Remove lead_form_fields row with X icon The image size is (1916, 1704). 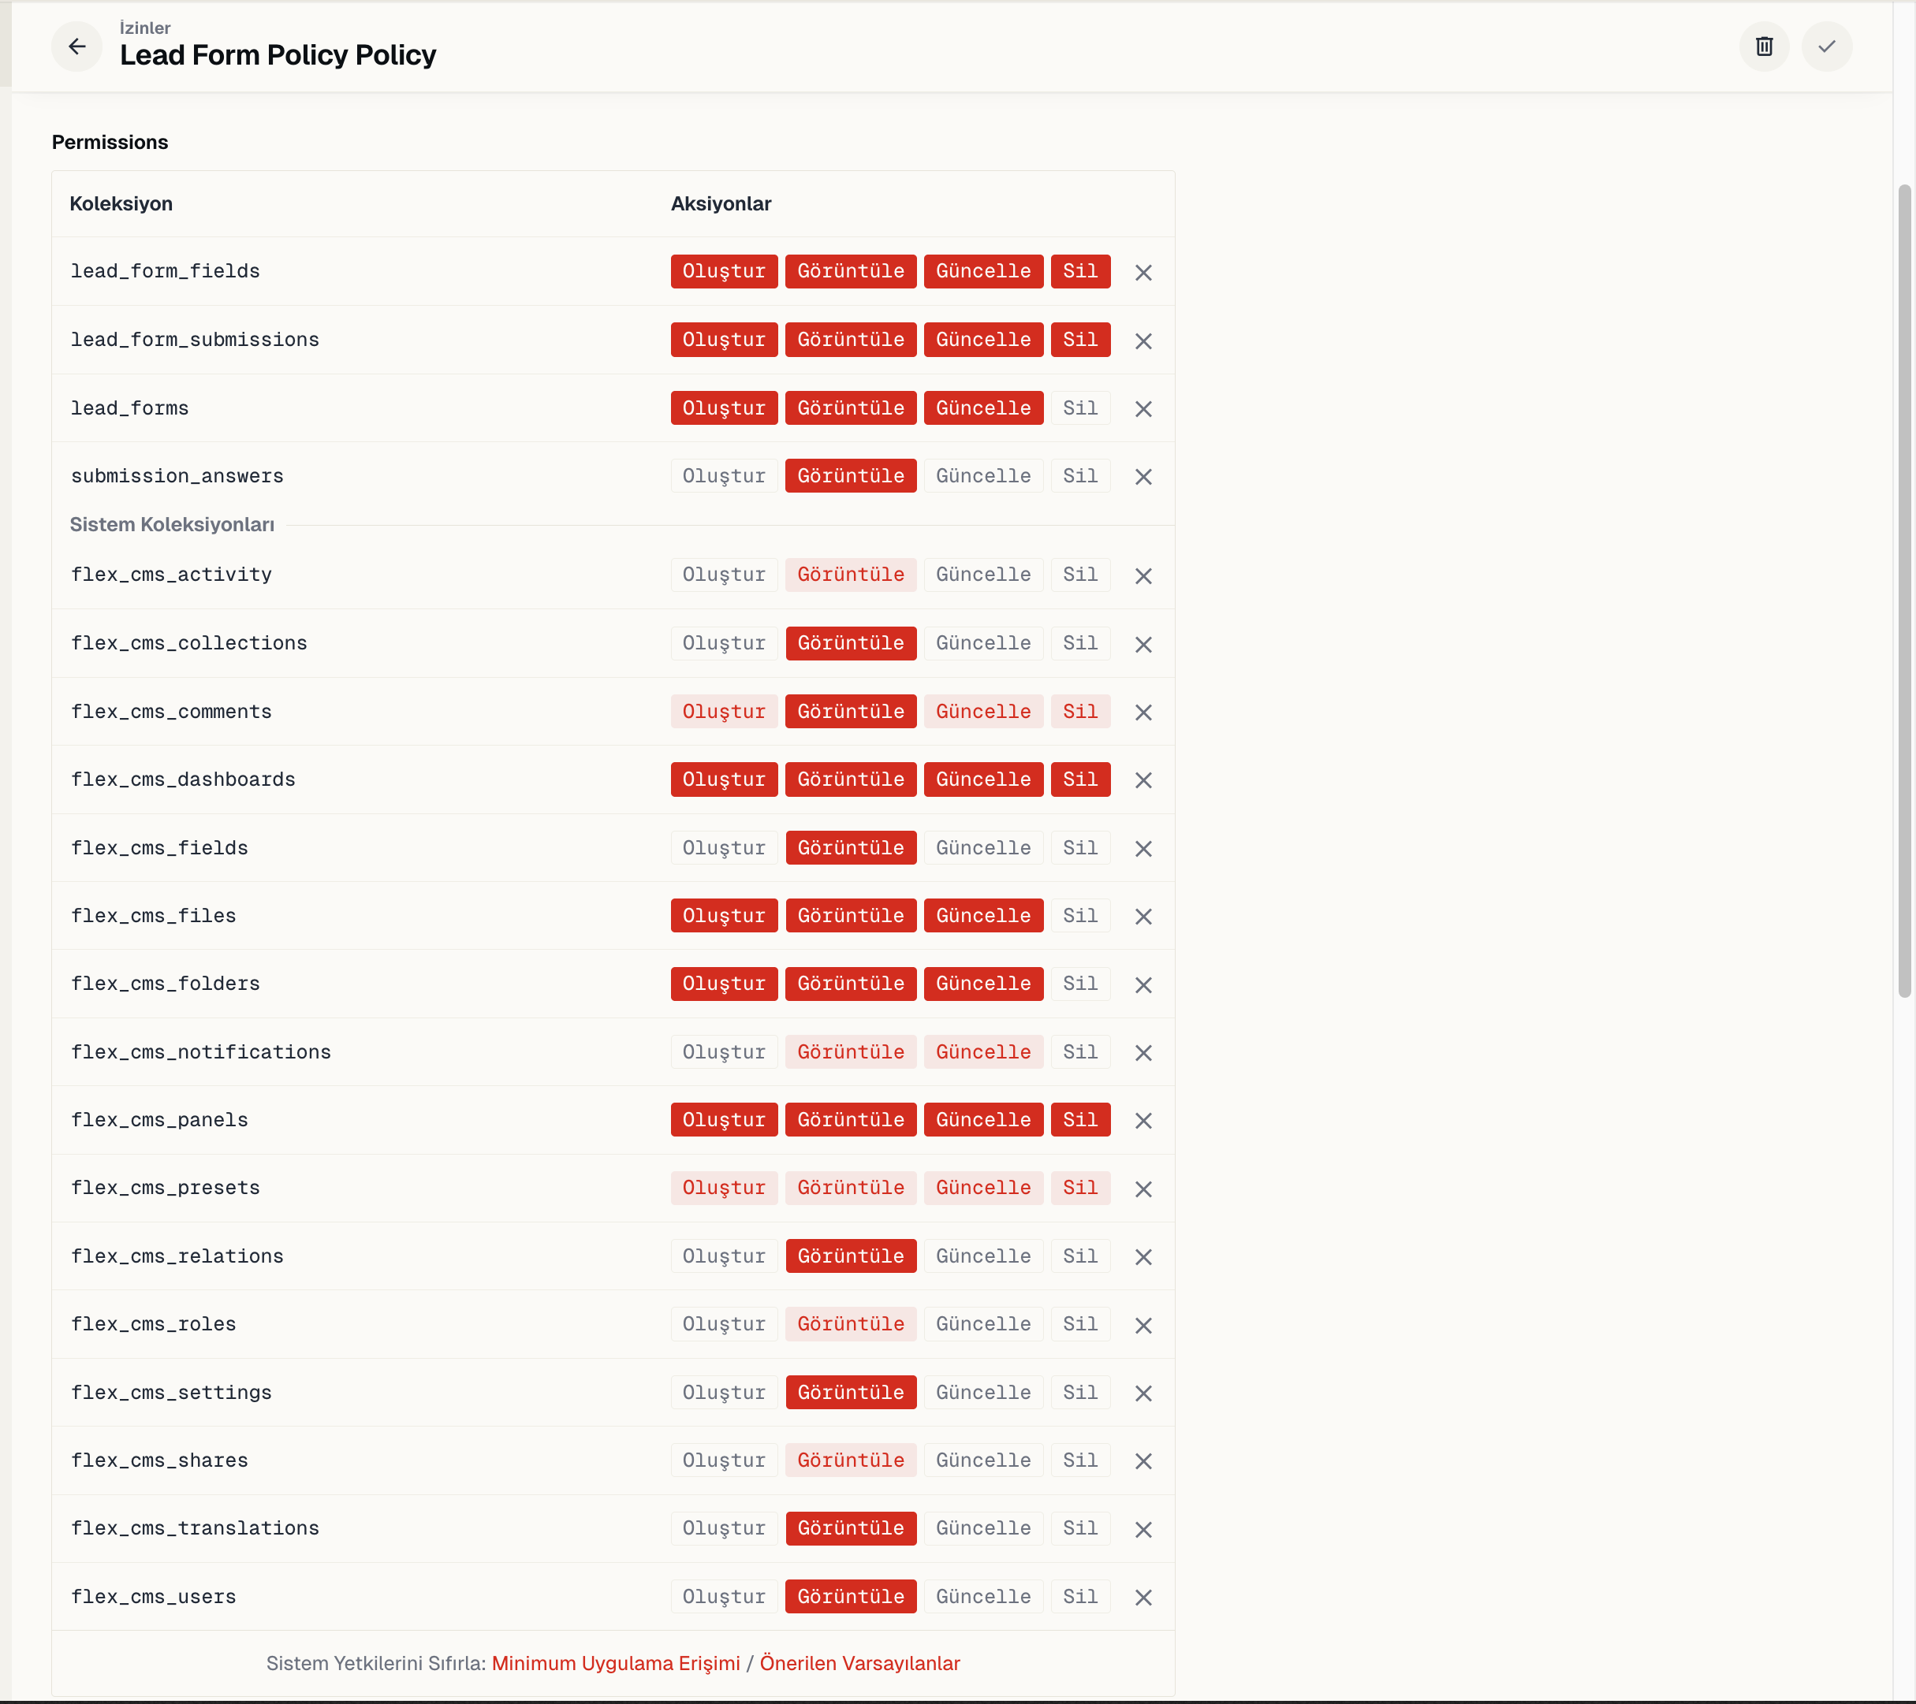pyautogui.click(x=1143, y=273)
